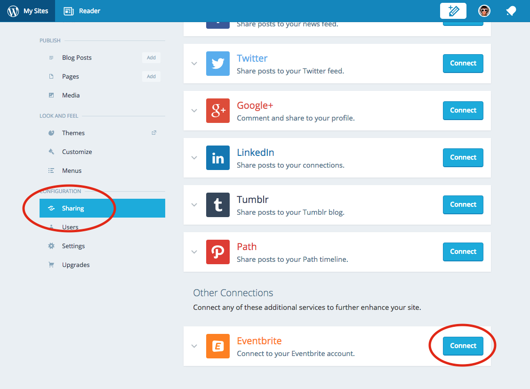
Task: Click 'Share posts to your Path timeline.' text
Action: pyautogui.click(x=292, y=259)
